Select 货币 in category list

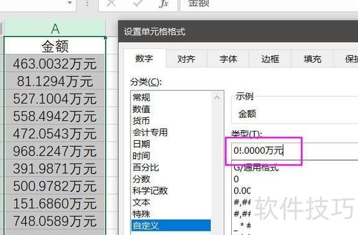(171, 121)
